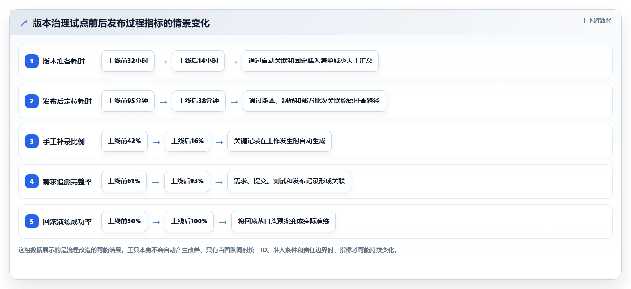Open the 将回滚从口头预案变成实际演练 note
The image size is (631, 289).
pos(283,221)
